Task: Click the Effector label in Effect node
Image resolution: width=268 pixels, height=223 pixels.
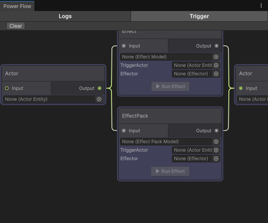Action: coord(129,74)
